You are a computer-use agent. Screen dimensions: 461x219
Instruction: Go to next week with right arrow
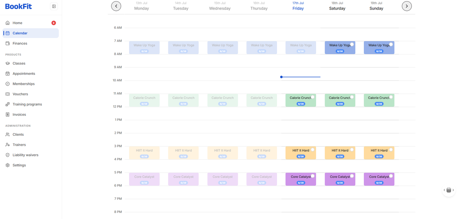pos(407,6)
